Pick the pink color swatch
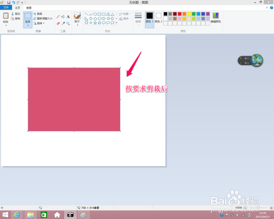This screenshot has width=274, height=219. (180, 19)
